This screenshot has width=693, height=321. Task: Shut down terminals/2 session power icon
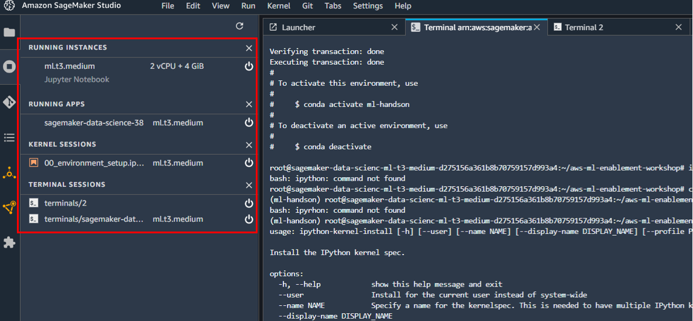click(x=249, y=203)
